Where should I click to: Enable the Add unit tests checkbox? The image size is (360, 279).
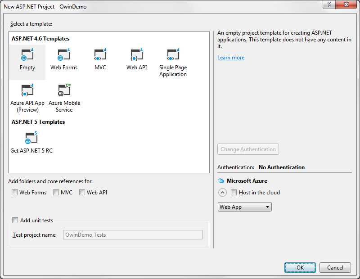click(x=15, y=220)
